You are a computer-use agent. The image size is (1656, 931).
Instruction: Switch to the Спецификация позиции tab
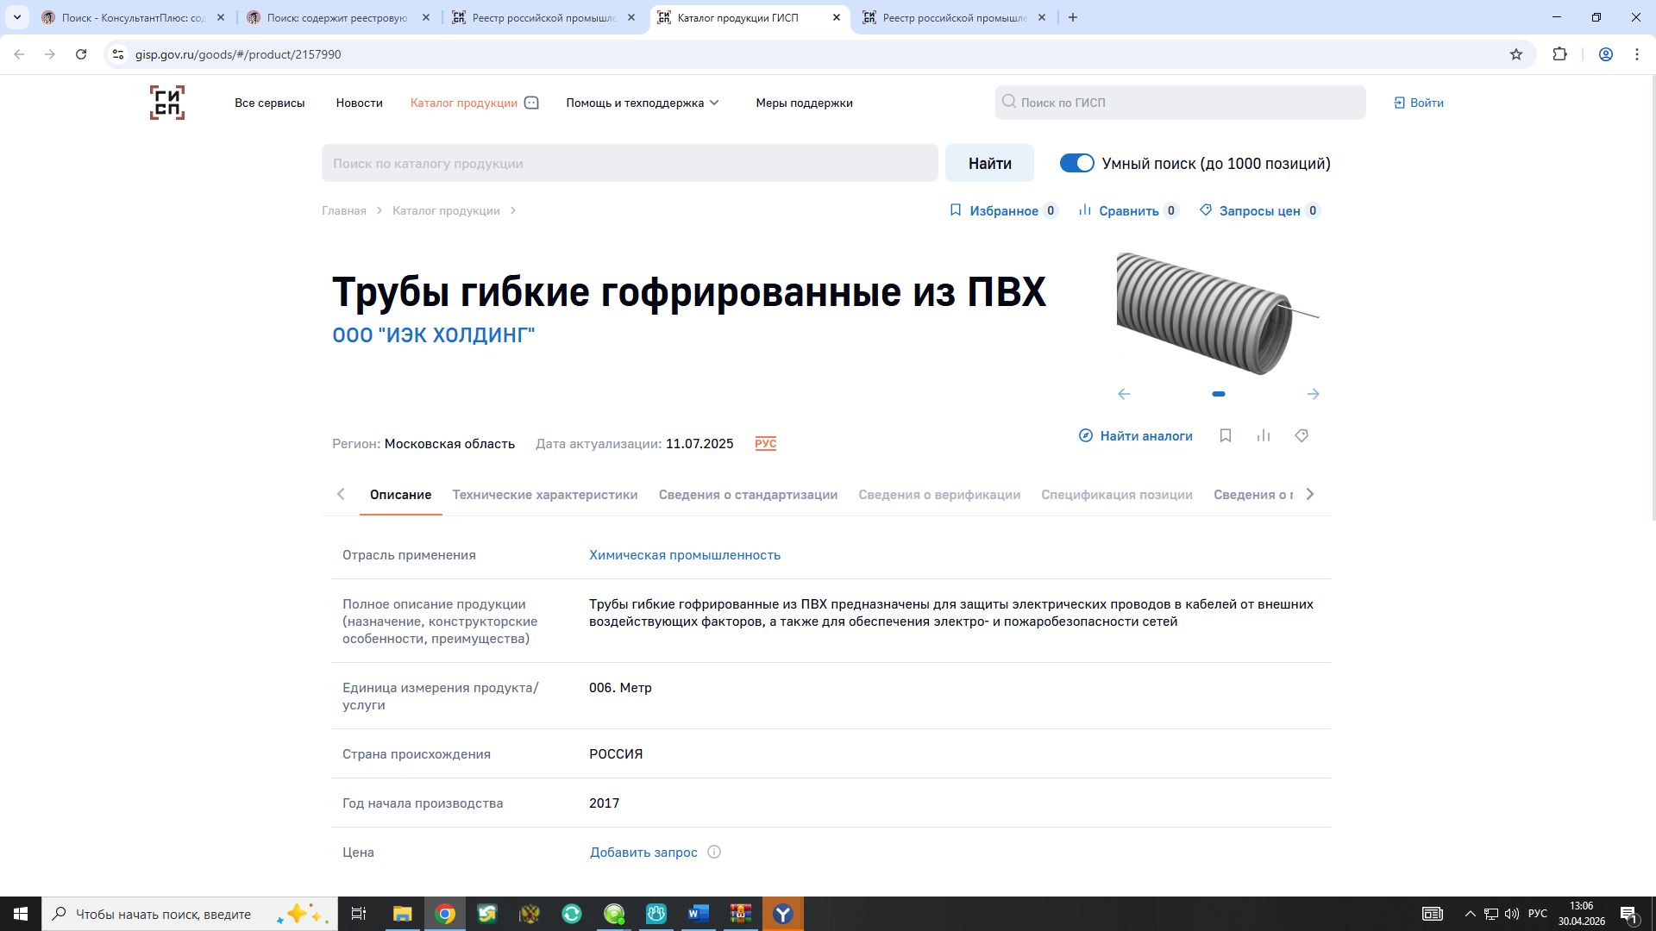click(x=1117, y=495)
